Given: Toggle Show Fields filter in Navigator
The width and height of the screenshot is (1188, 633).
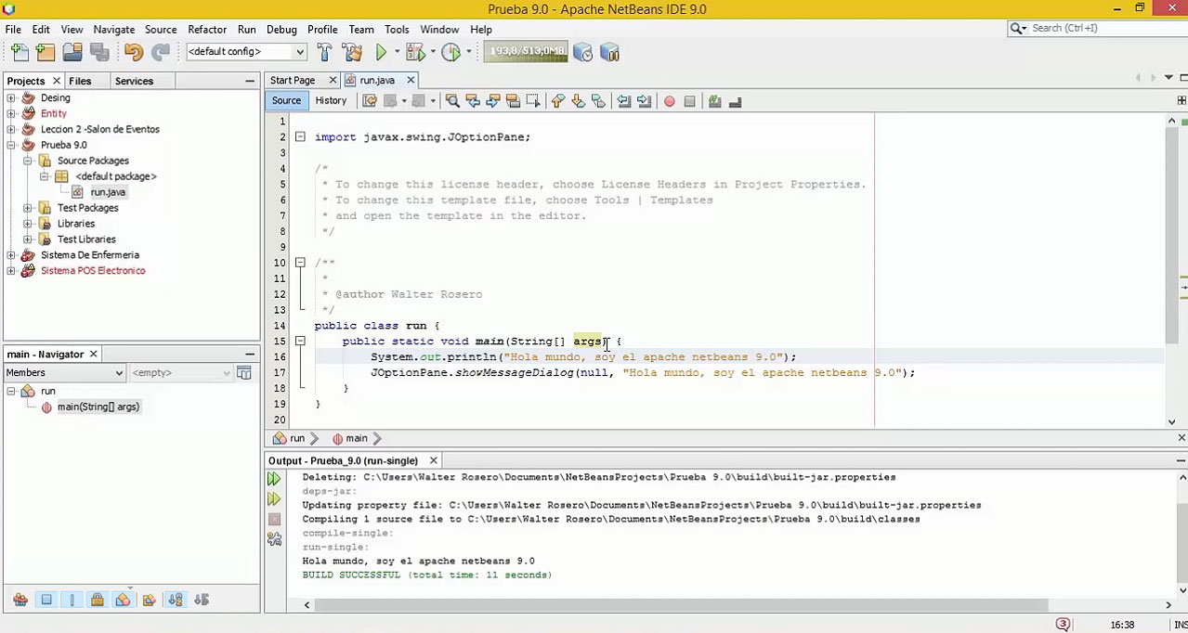Looking at the screenshot, I should pos(46,601).
